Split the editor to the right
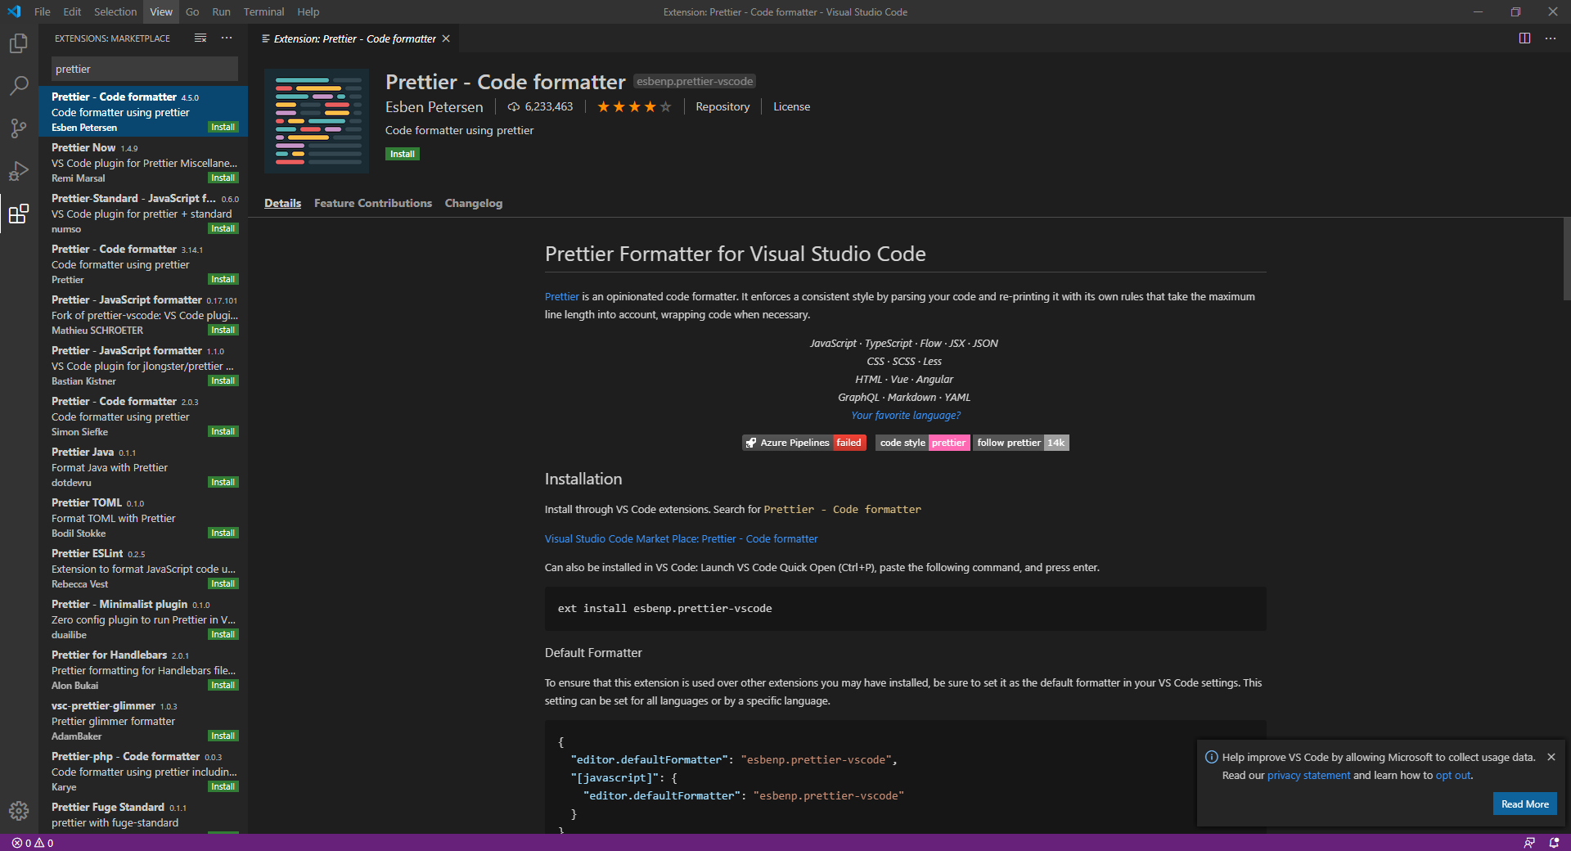This screenshot has width=1571, height=851. (x=1524, y=38)
